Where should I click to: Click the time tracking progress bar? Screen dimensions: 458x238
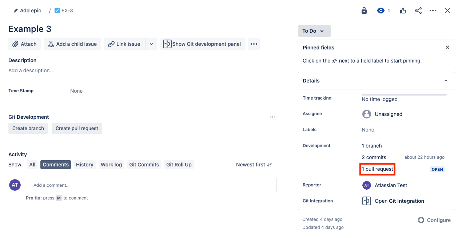pyautogui.click(x=404, y=94)
